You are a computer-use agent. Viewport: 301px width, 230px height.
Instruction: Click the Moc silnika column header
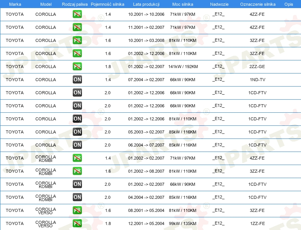tap(182, 4)
